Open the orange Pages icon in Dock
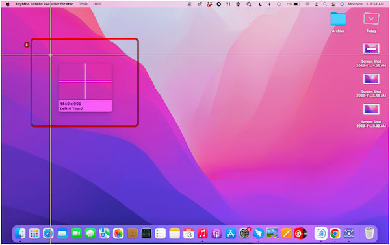This screenshot has width=390, height=245. coord(287,233)
